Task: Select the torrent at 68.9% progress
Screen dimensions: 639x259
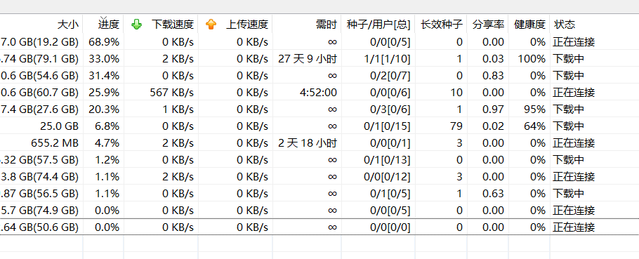Action: (319, 42)
